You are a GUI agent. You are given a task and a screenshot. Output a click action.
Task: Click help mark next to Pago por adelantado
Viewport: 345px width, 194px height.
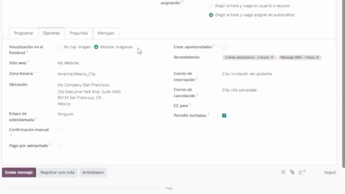[x=50, y=145]
